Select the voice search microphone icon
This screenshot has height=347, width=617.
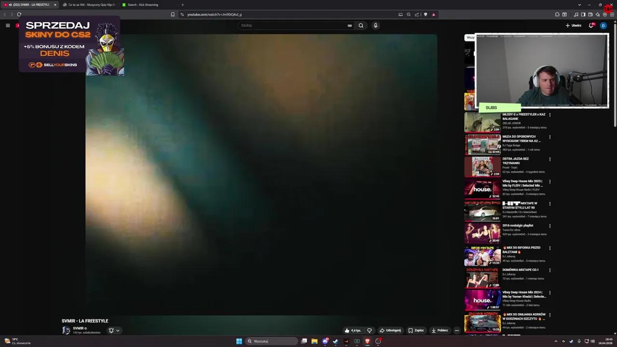point(376,25)
